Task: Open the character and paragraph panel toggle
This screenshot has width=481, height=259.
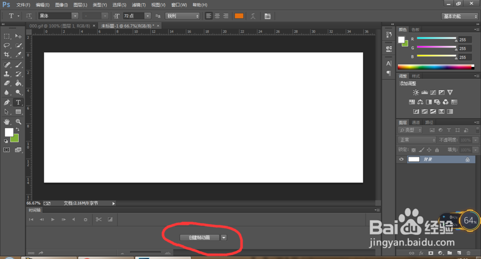Action: 267,16
